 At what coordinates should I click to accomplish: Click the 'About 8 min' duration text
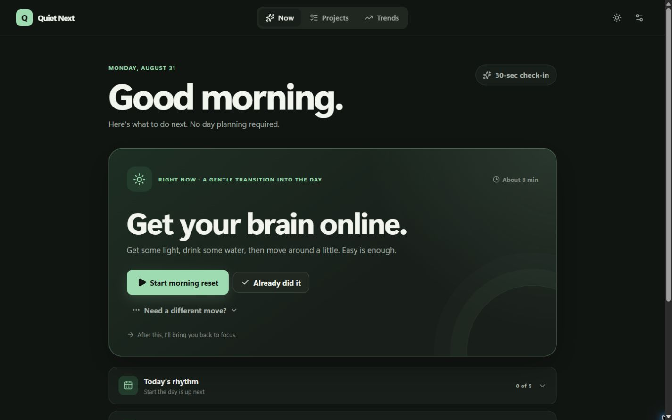520,180
